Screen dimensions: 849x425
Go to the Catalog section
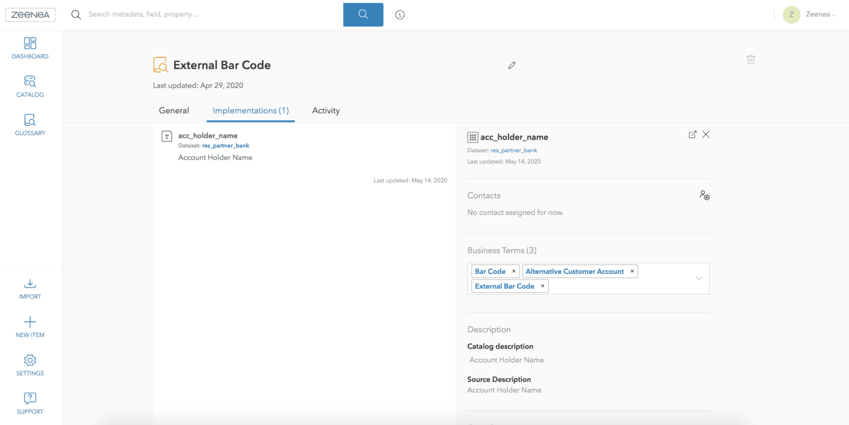pyautogui.click(x=30, y=82)
